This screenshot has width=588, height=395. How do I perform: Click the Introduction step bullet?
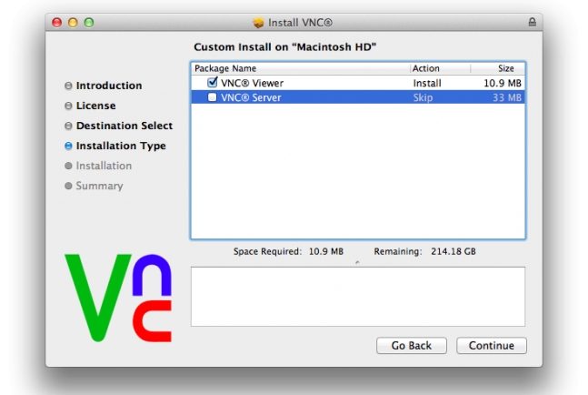point(68,86)
